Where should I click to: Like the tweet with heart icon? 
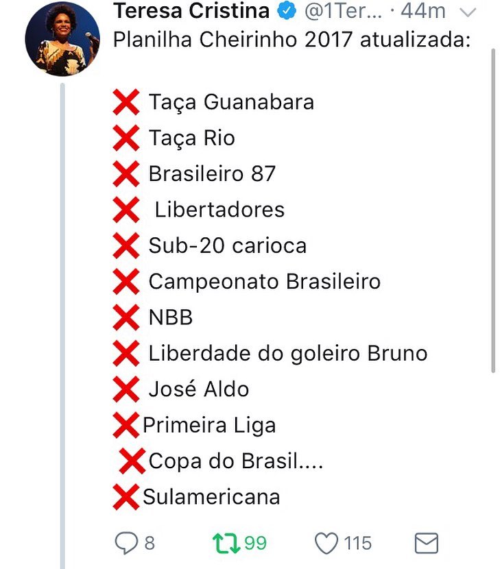point(326,544)
